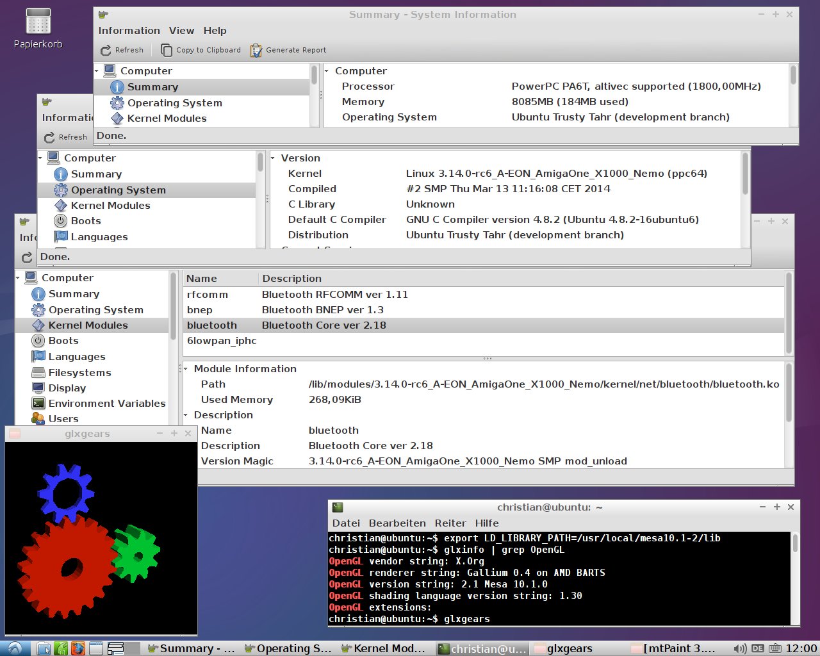Screen dimensions: 820x656
Task: Collapse the Computer tree in bottom window
Action: pos(18,278)
